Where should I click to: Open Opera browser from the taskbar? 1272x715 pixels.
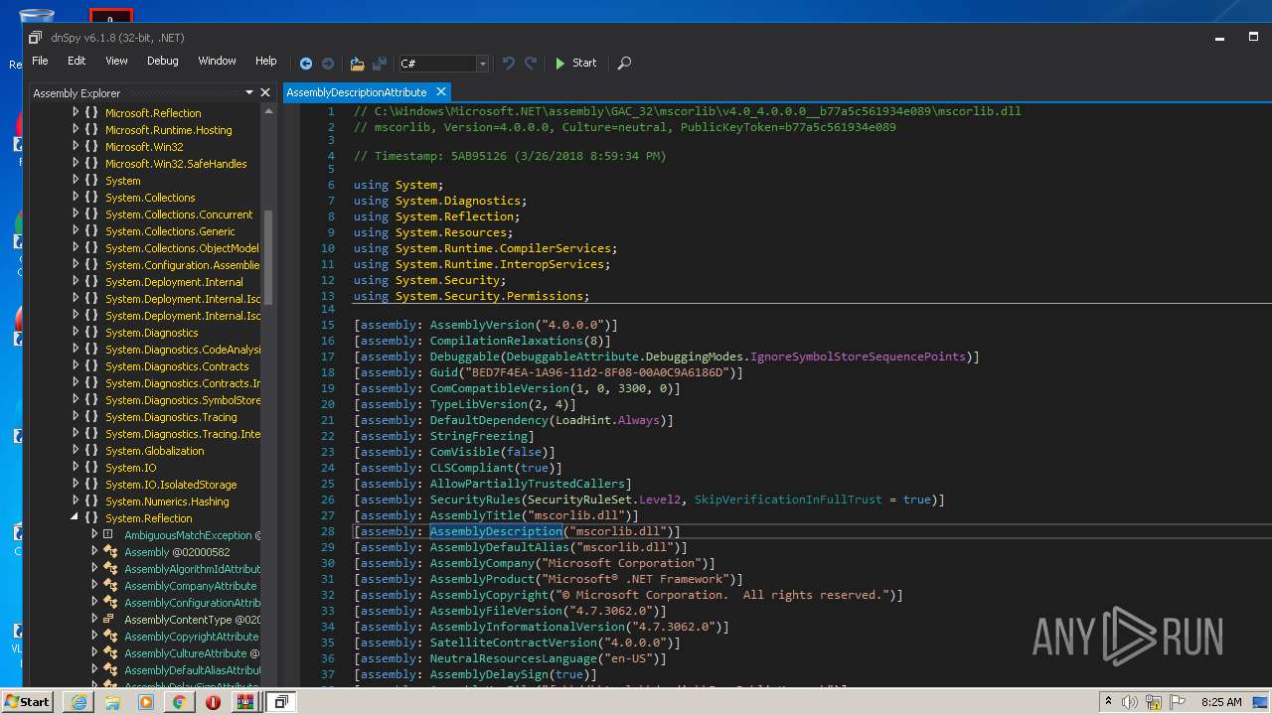coord(213,701)
